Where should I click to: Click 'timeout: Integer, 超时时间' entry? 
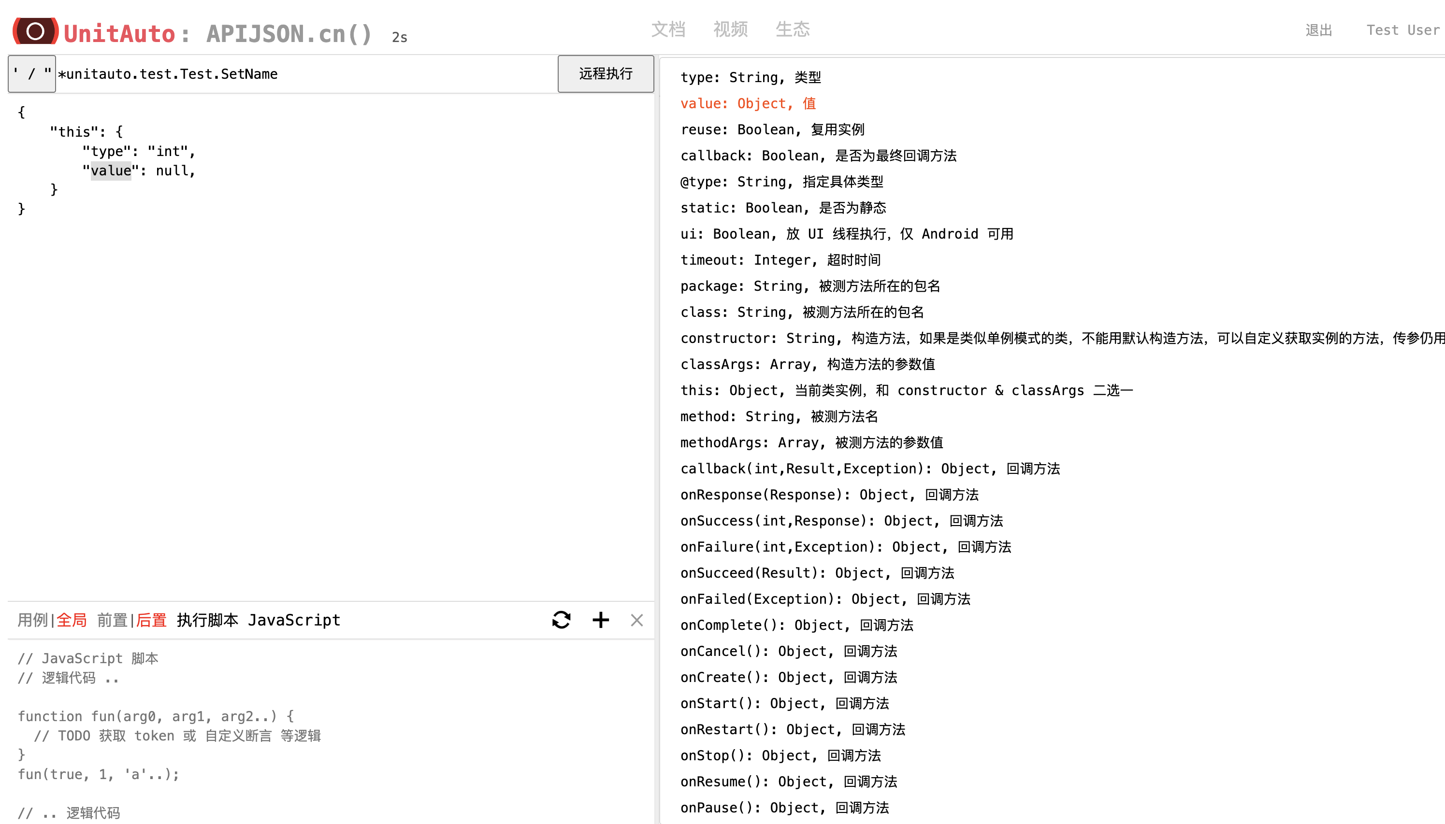click(780, 260)
